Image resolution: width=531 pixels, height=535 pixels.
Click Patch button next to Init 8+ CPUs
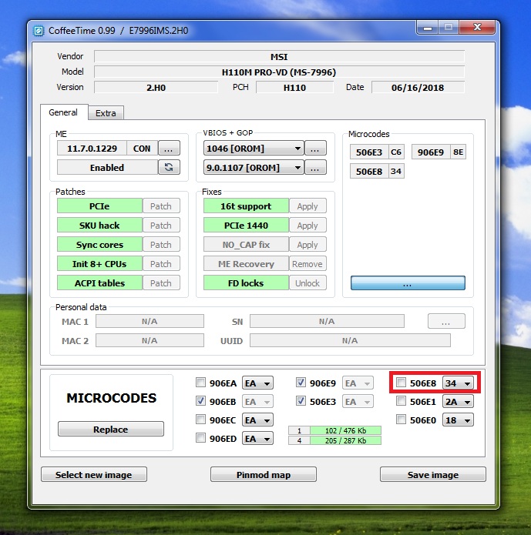pyautogui.click(x=161, y=264)
